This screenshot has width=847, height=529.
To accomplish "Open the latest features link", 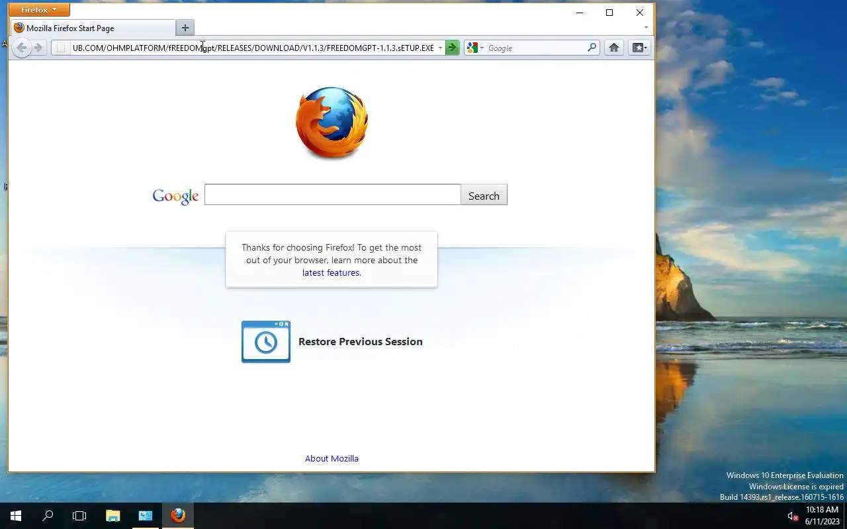I will [332, 272].
